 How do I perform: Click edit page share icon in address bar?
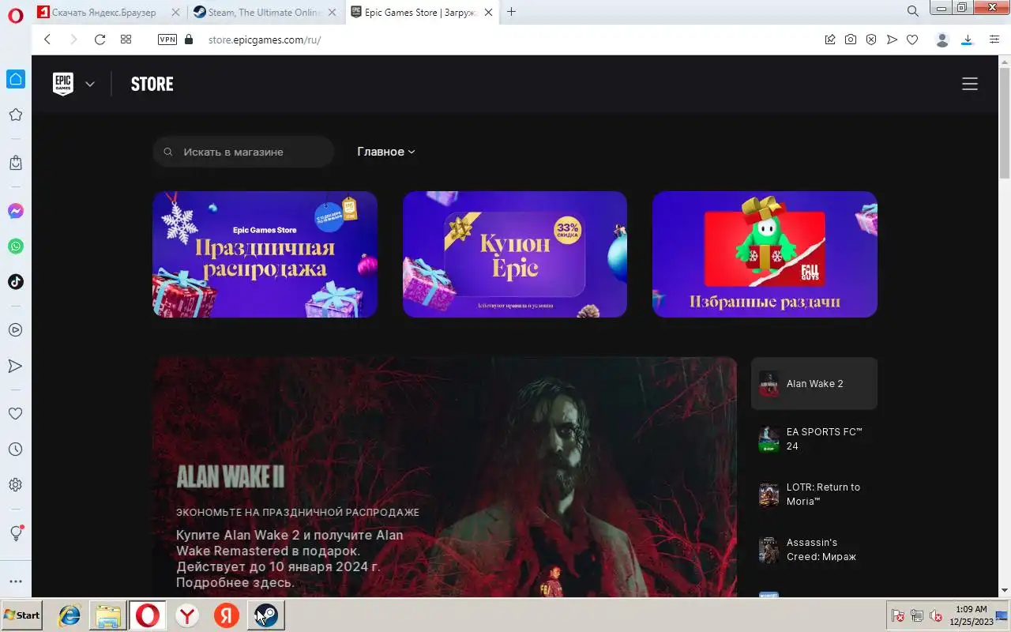coord(830,39)
